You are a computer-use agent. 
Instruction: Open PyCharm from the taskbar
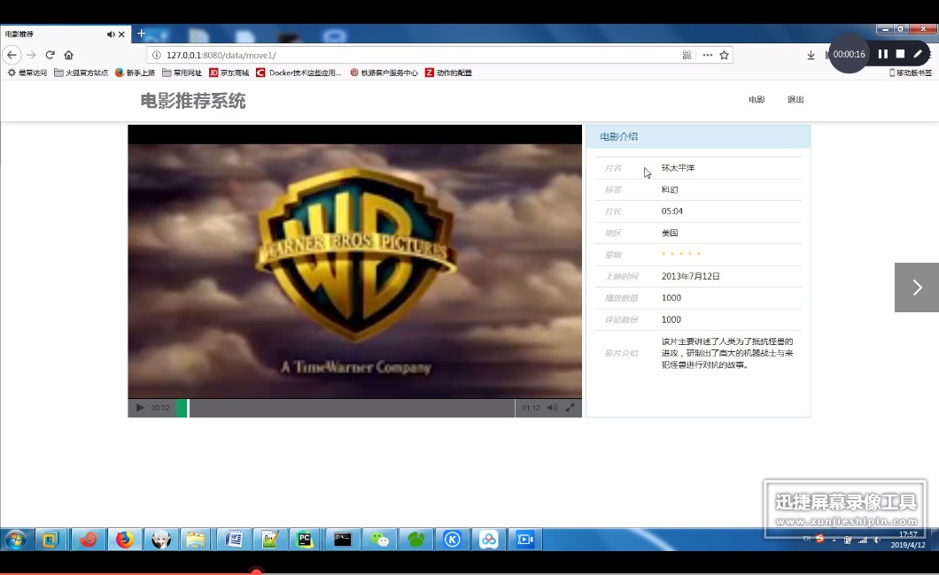click(305, 540)
